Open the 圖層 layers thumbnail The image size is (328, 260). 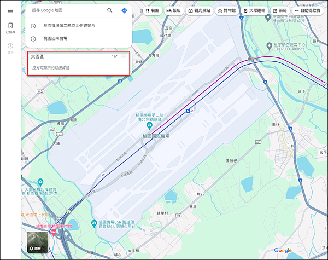37,242
